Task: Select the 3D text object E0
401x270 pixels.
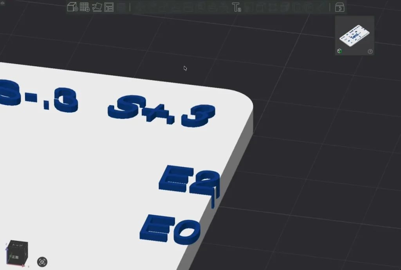Action: 170,230
